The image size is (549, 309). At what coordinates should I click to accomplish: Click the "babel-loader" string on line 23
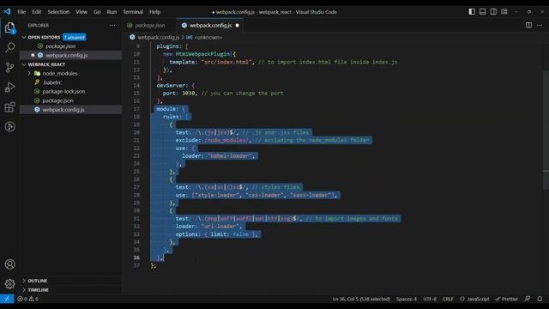click(230, 156)
